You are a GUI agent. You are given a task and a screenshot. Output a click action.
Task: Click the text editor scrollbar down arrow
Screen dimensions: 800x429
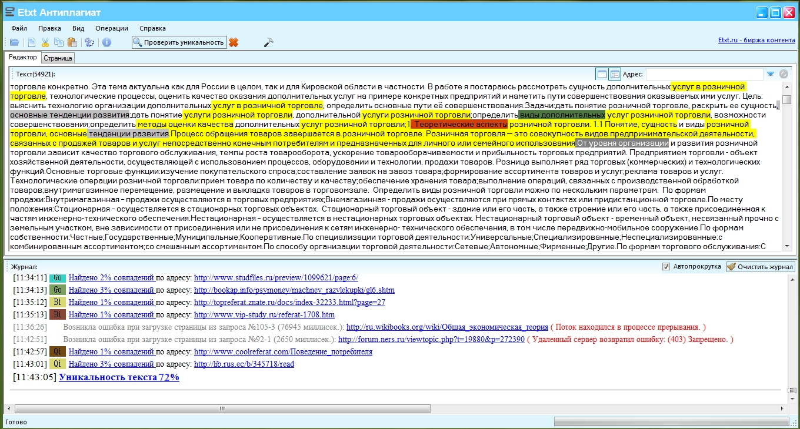[x=786, y=247]
